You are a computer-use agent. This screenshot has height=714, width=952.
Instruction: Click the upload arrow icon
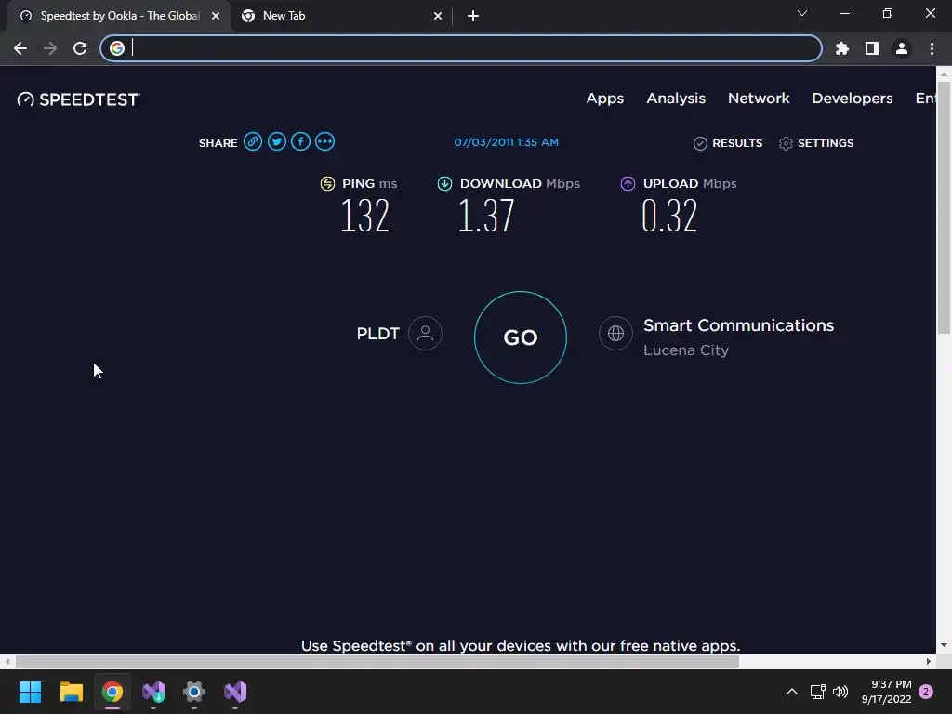[628, 183]
